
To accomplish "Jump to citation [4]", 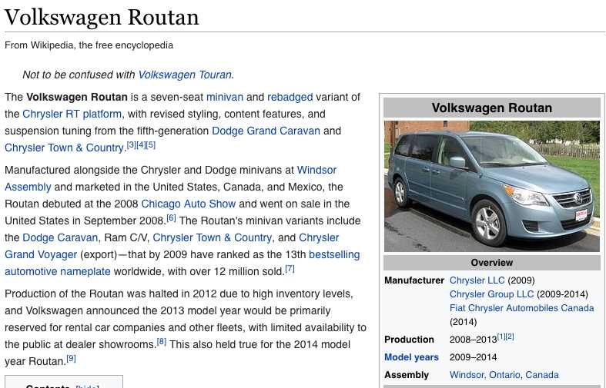I will (141, 145).
